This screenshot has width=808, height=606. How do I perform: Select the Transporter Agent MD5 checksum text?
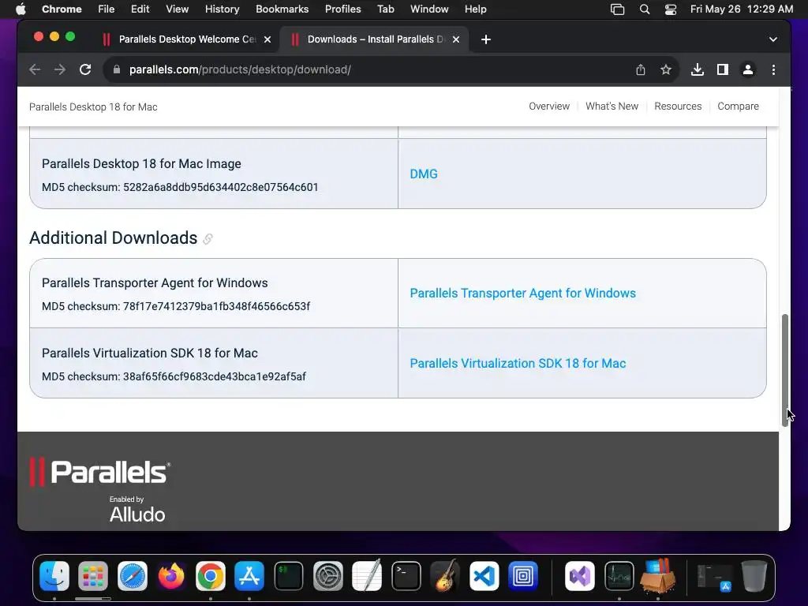(x=176, y=306)
